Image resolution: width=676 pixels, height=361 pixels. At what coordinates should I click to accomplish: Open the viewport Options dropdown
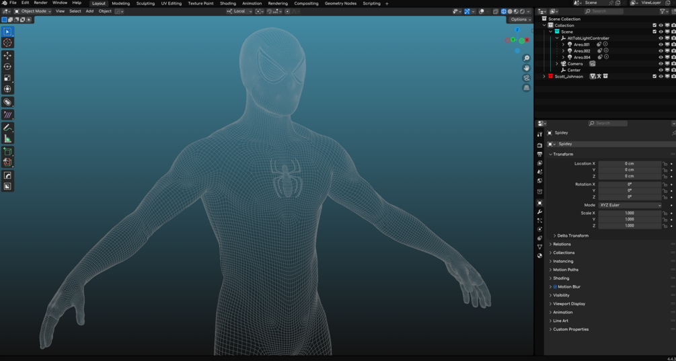tap(519, 19)
